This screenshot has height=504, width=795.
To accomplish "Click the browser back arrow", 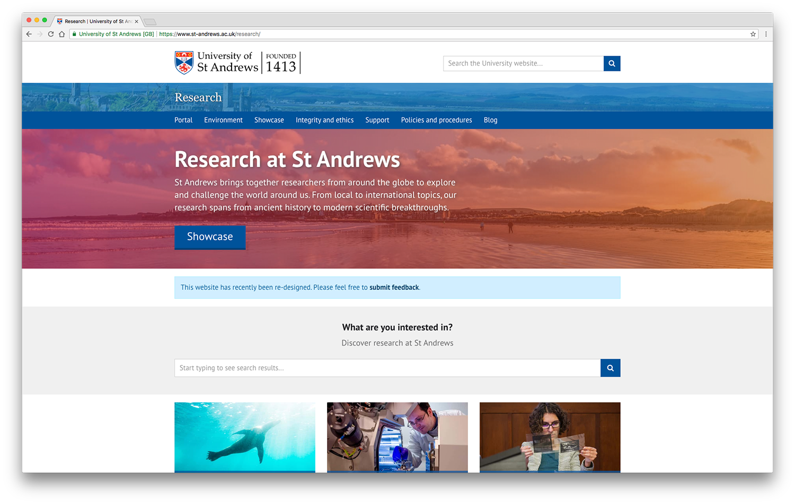I will (x=29, y=34).
